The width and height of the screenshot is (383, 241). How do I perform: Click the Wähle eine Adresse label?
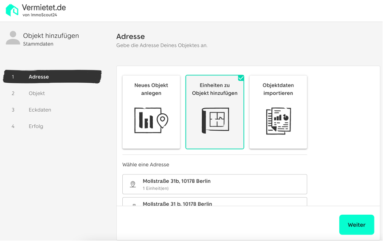click(146, 165)
